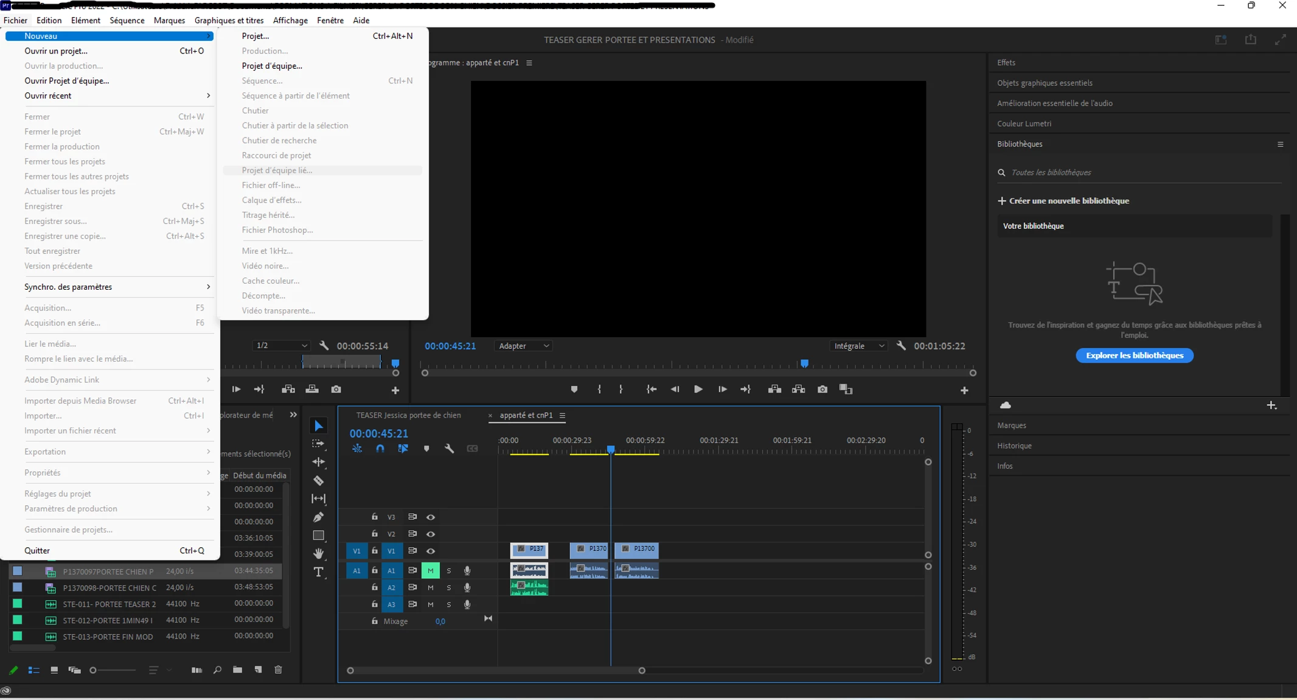Viewport: 1297px width, 700px height.
Task: Toggle V1 track output eye icon
Action: point(431,551)
